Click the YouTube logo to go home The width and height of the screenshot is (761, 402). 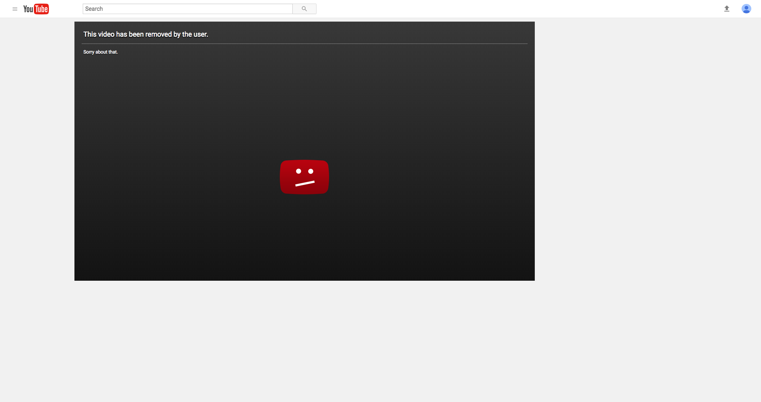coord(36,9)
